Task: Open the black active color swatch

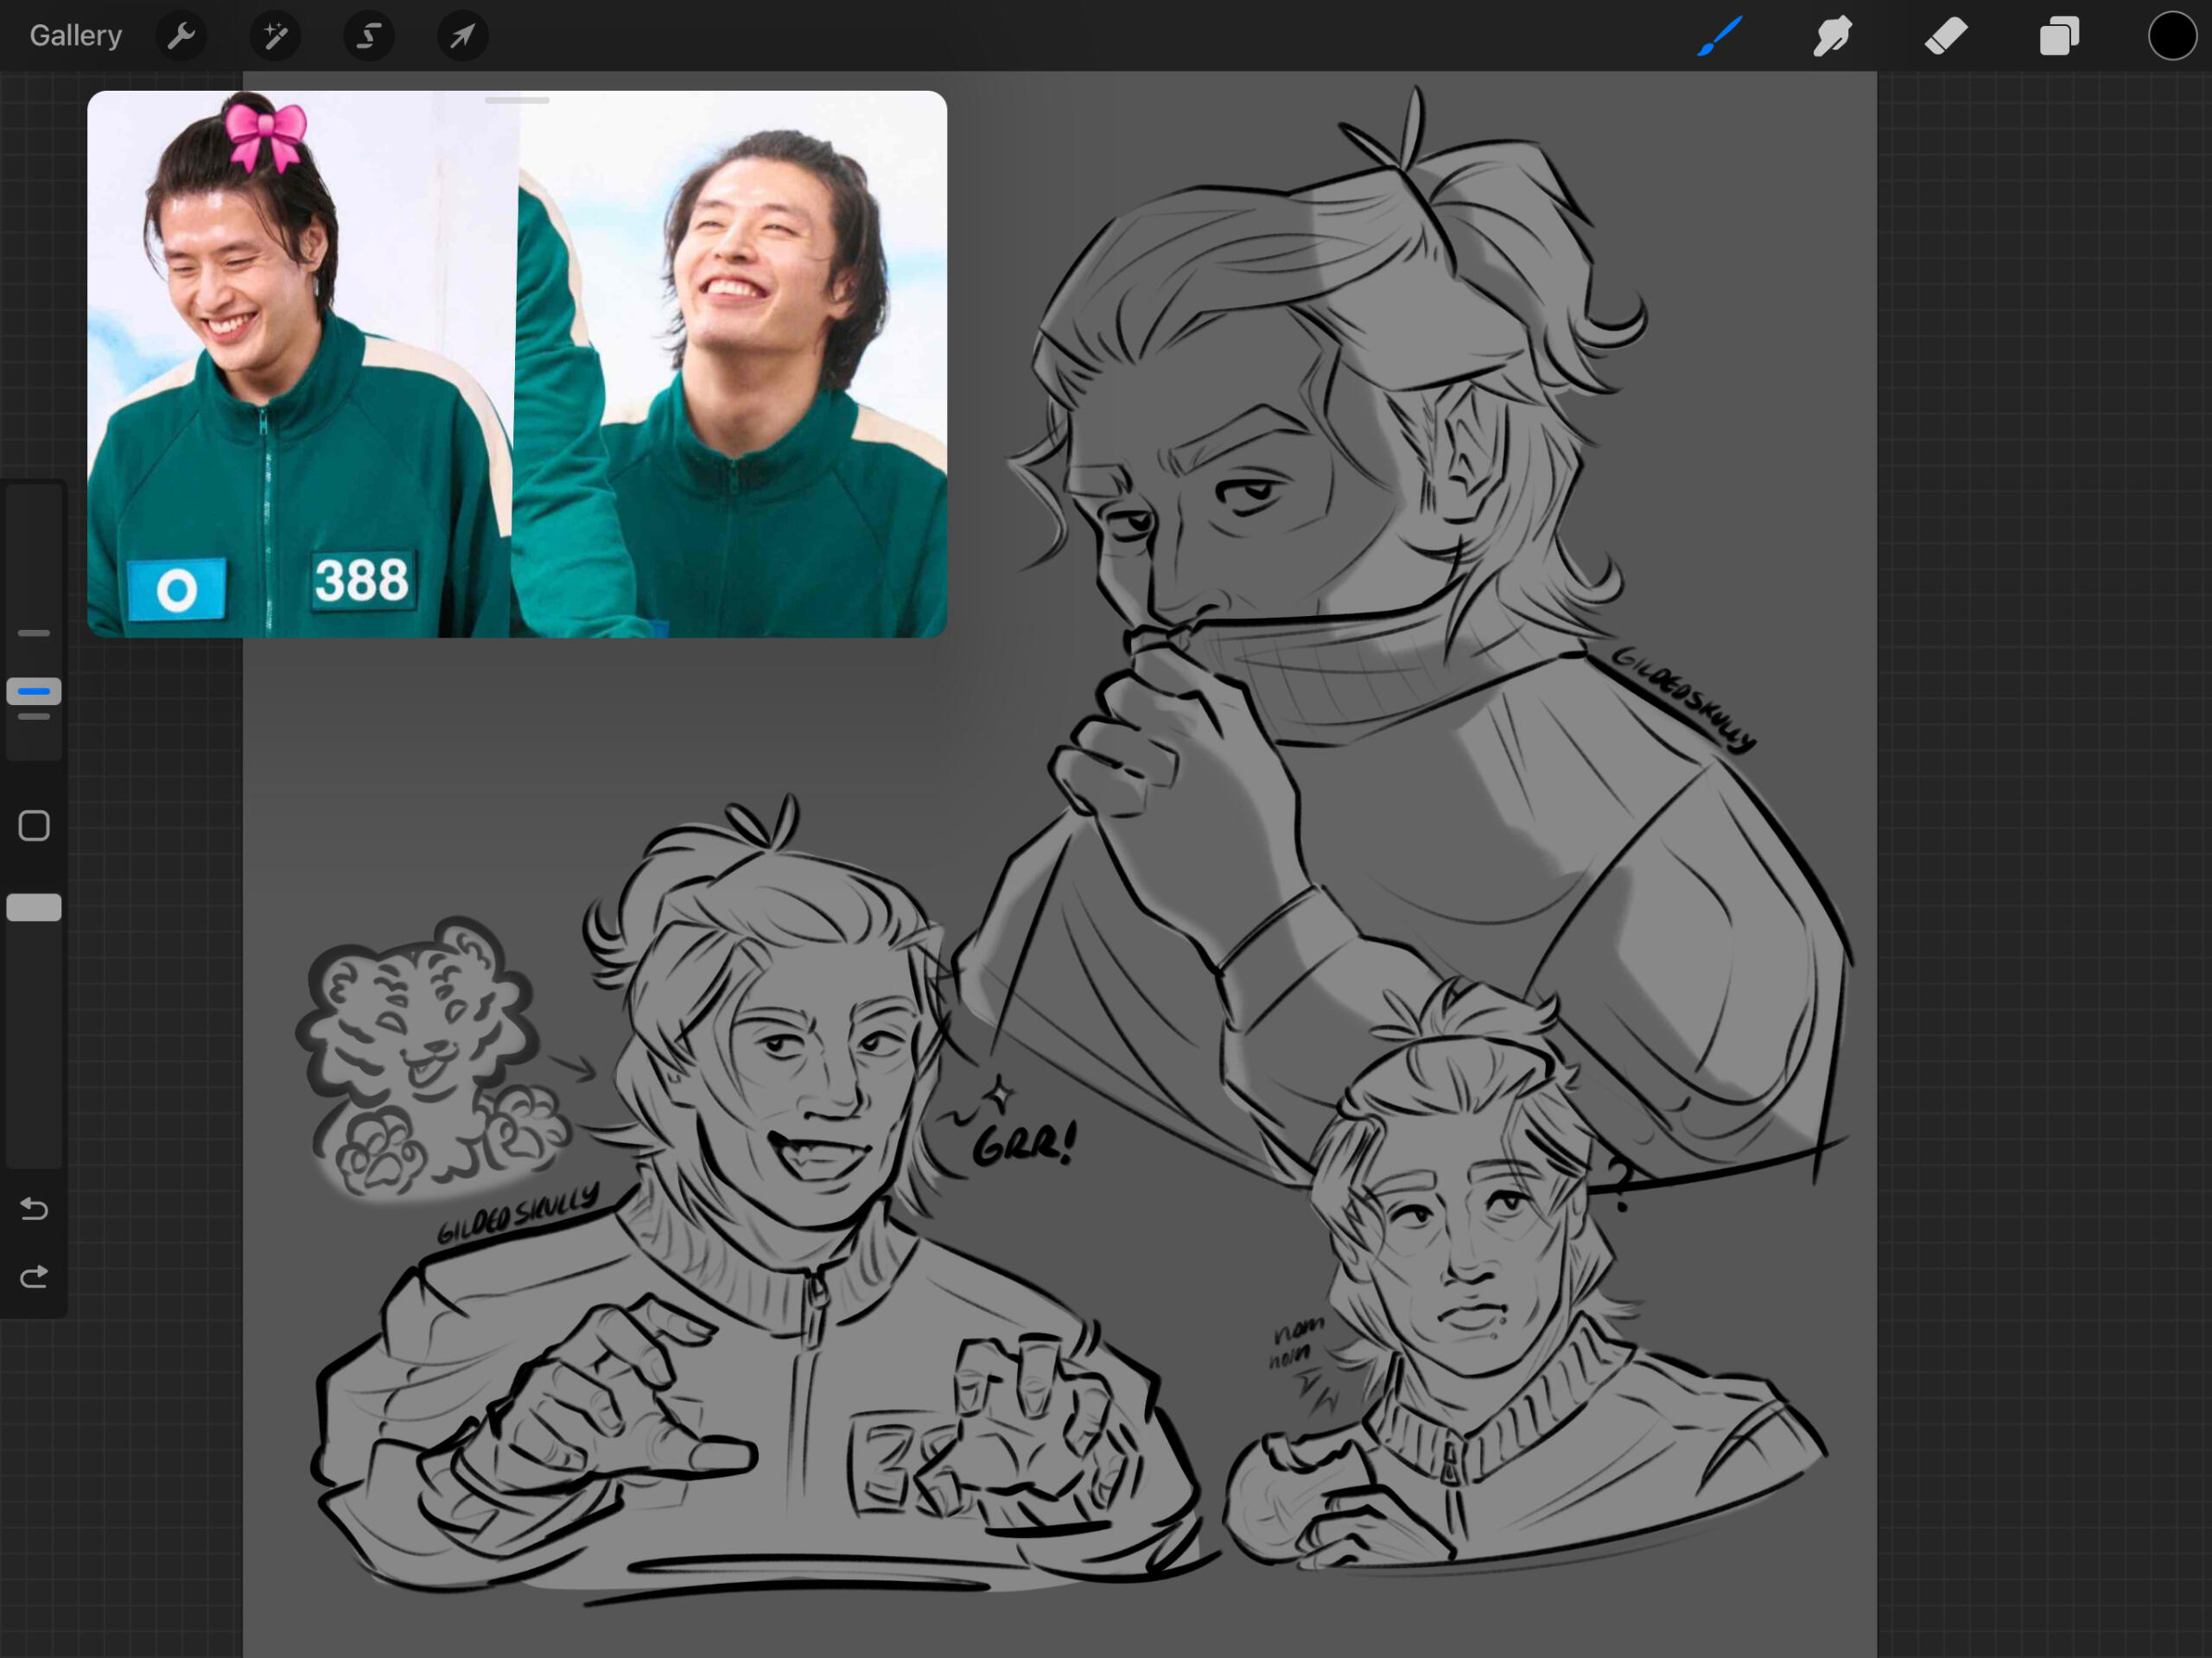Action: [x=2171, y=37]
